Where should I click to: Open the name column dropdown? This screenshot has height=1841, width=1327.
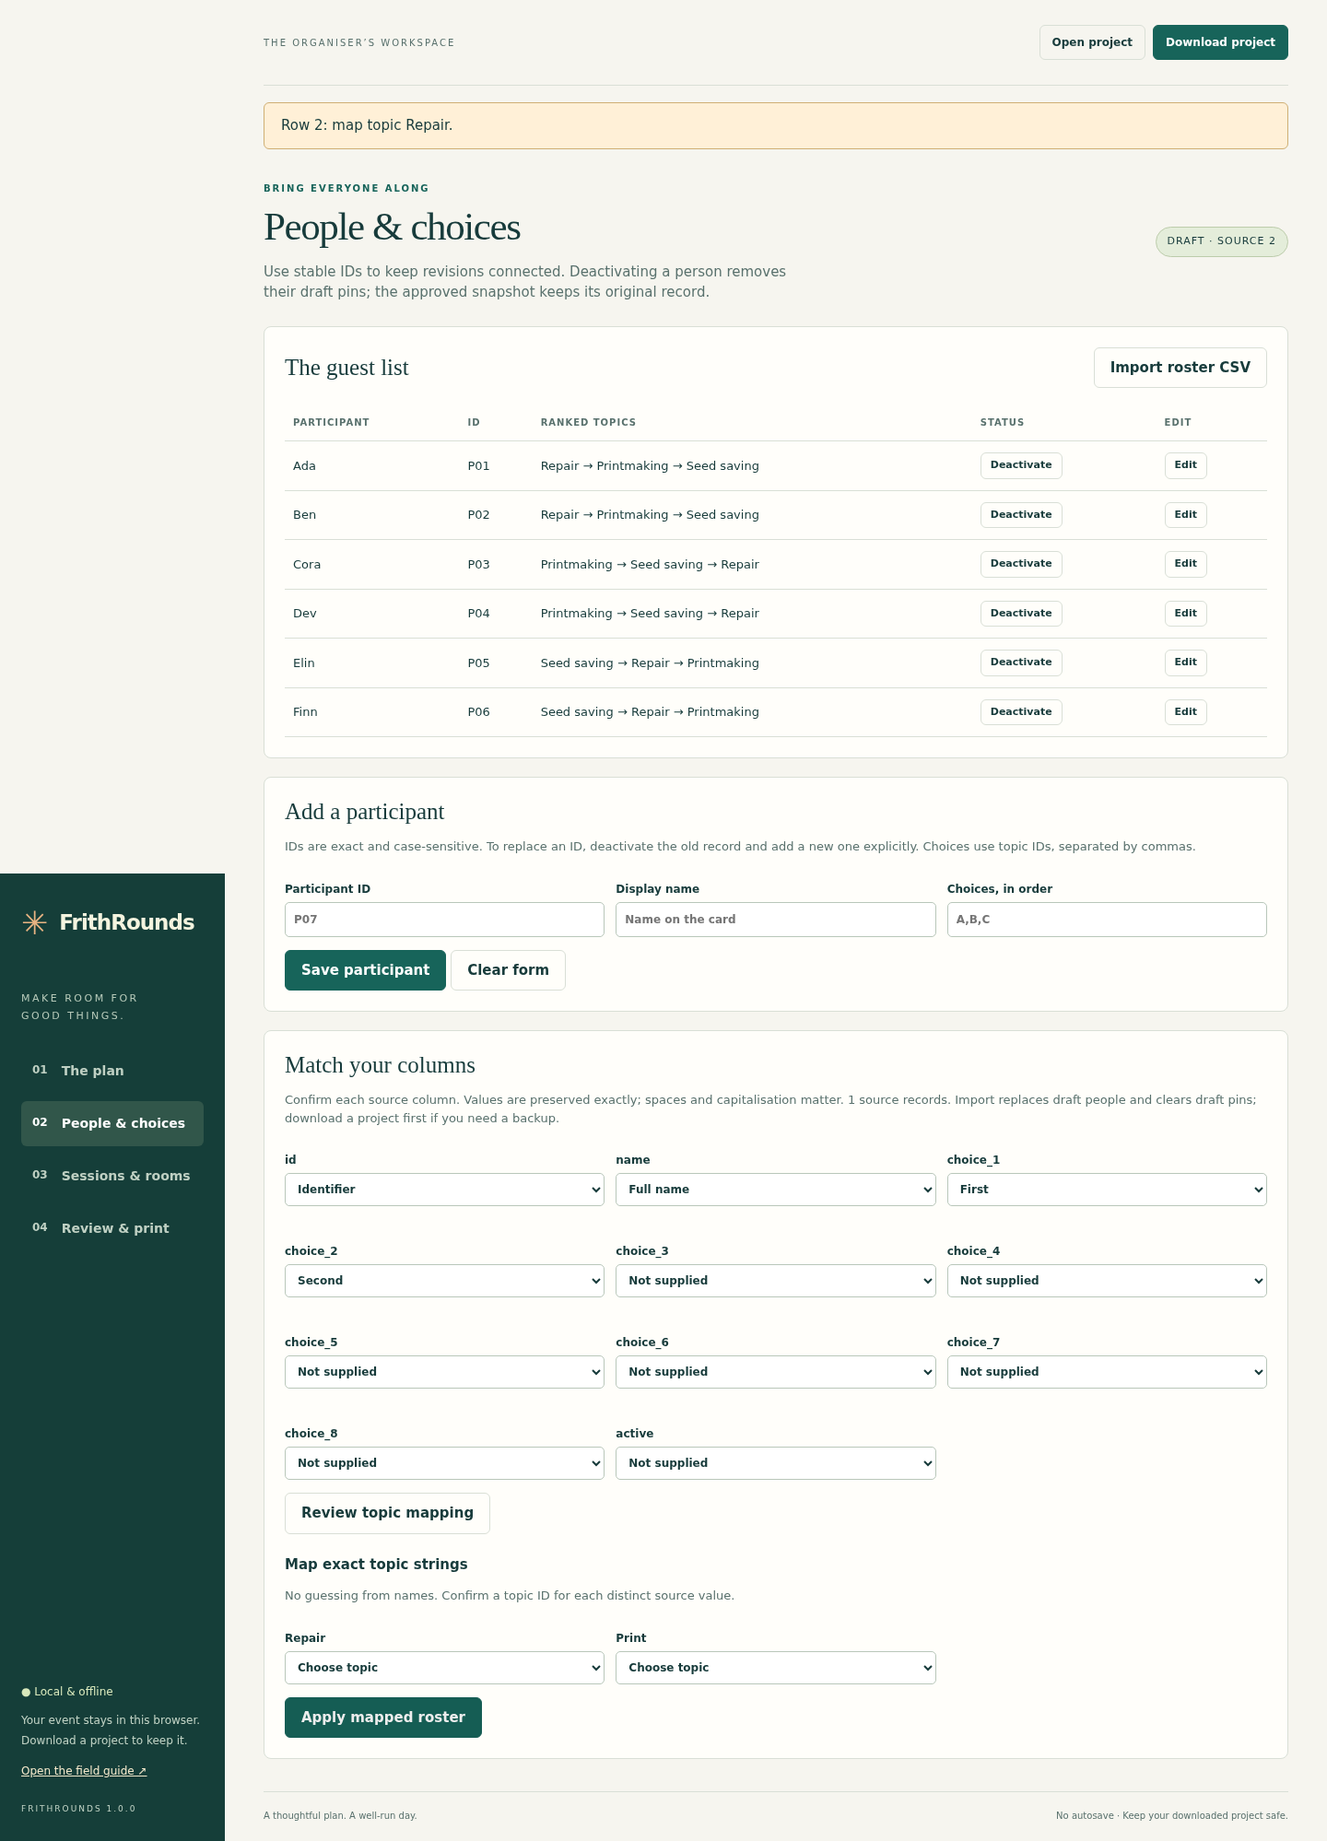pyautogui.click(x=775, y=1190)
